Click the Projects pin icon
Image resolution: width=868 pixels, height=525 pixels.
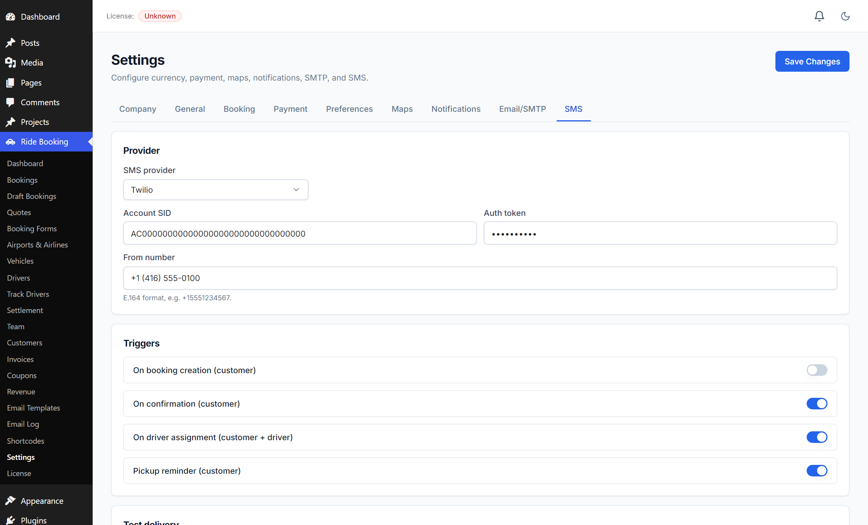[10, 122]
